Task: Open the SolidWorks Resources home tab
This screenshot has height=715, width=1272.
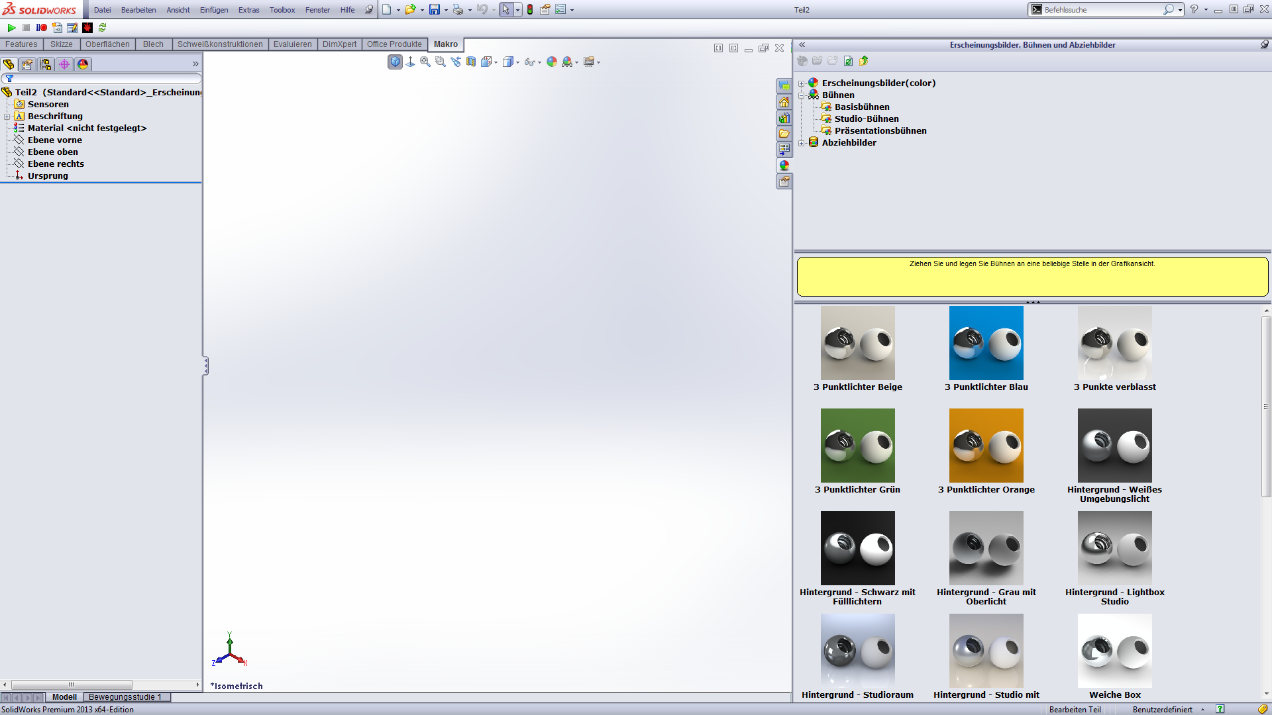Action: click(x=784, y=102)
